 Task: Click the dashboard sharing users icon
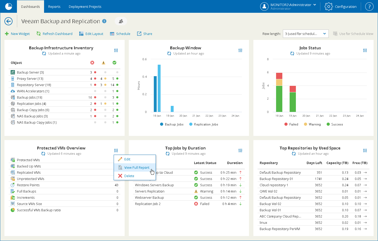tap(121, 21)
